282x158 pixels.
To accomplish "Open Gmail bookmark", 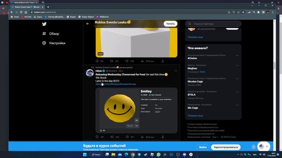I will pyautogui.click(x=15, y=17).
